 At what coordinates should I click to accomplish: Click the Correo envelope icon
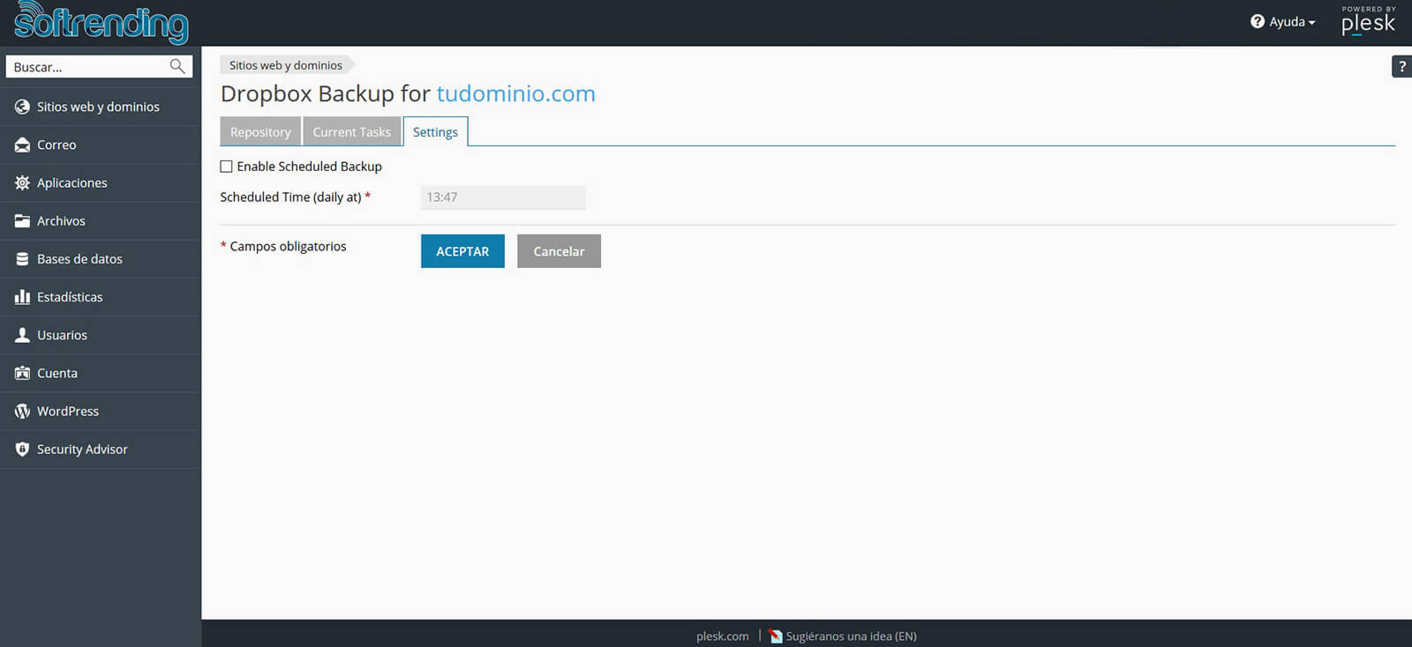22,145
